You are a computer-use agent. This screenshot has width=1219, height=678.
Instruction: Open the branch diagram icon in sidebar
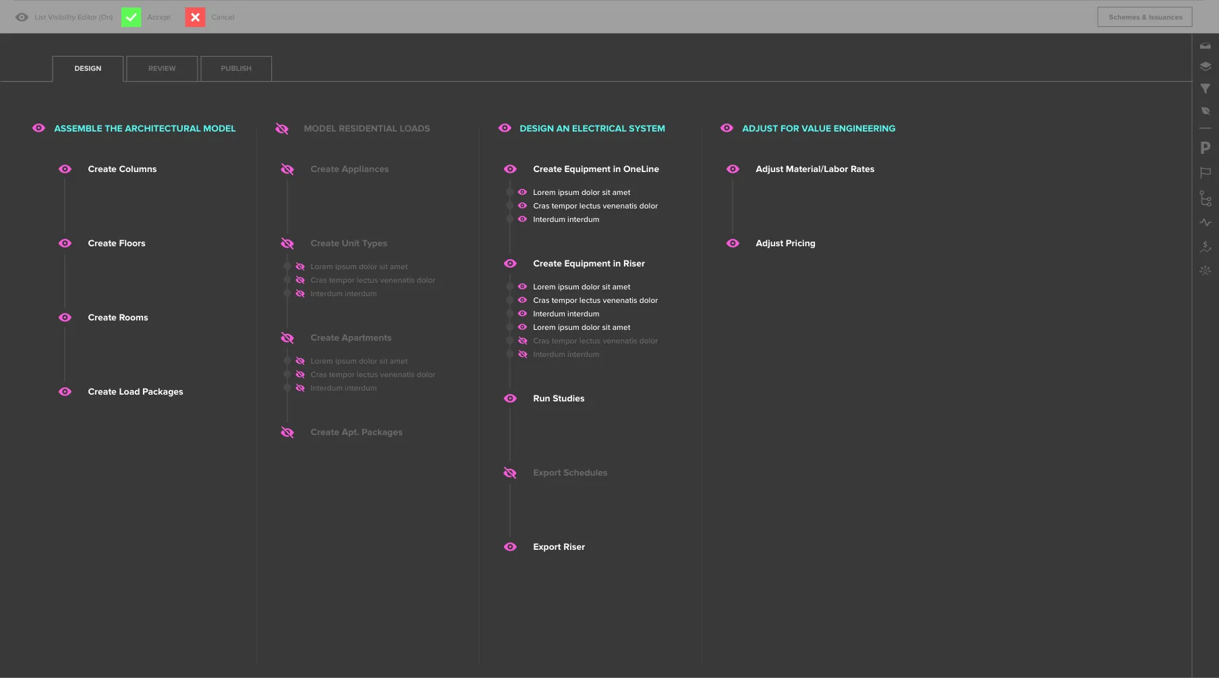[x=1205, y=198]
